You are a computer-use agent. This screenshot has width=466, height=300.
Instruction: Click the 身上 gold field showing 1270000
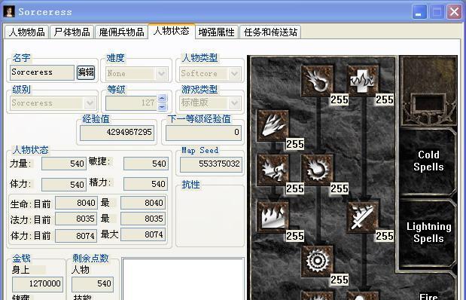tap(38, 284)
